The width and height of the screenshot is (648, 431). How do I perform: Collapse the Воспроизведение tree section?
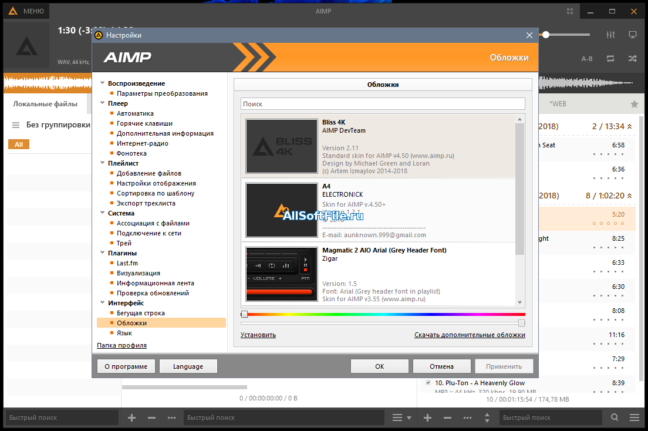103,83
